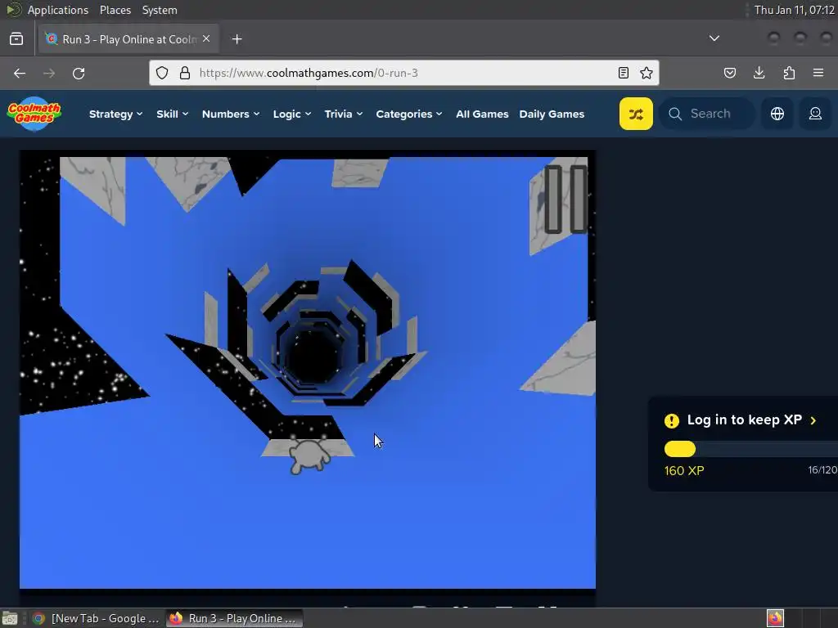Open the System menu
The height and width of the screenshot is (628, 838).
[x=160, y=10]
